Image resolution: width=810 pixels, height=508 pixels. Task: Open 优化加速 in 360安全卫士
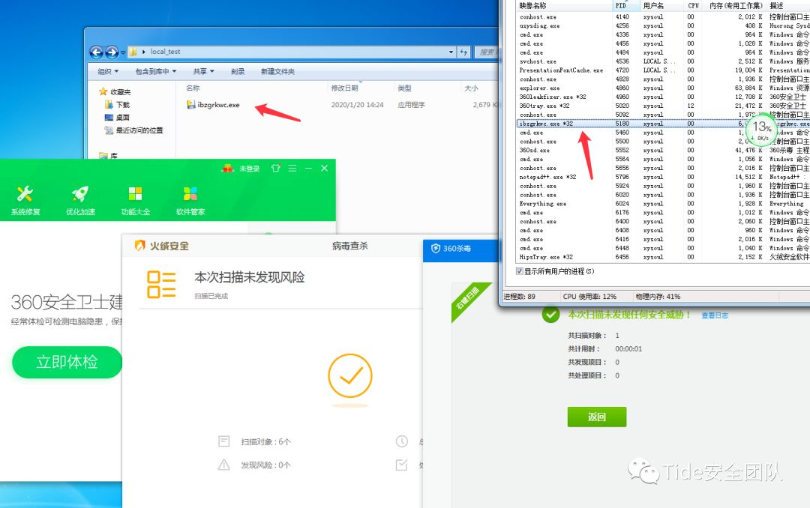click(x=80, y=200)
